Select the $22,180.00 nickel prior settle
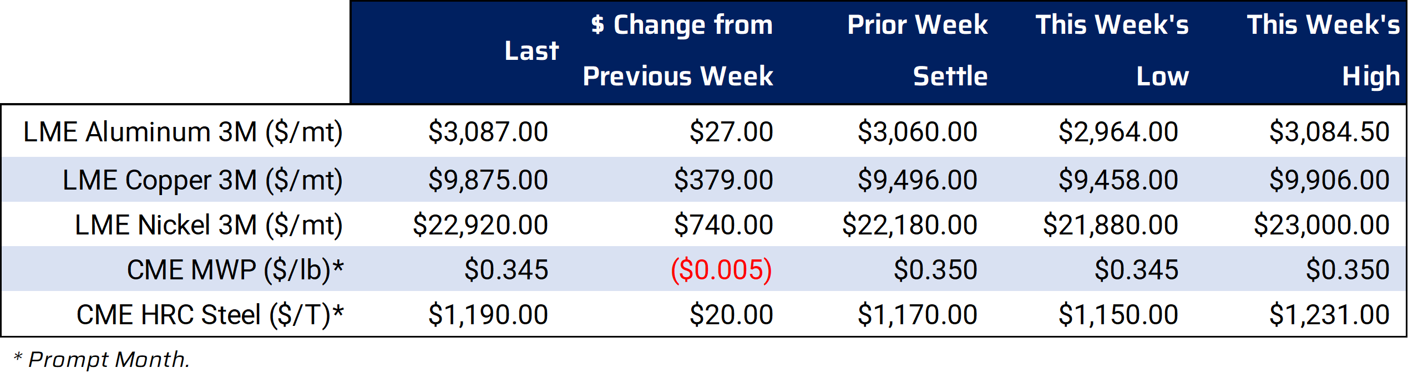Image resolution: width=1408 pixels, height=383 pixels. (x=910, y=225)
